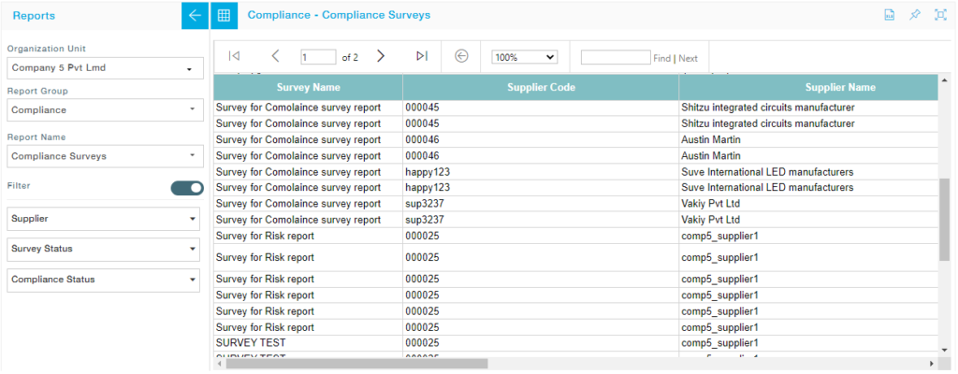Export report to XLS file
Image resolution: width=958 pixels, height=374 pixels.
point(890,16)
